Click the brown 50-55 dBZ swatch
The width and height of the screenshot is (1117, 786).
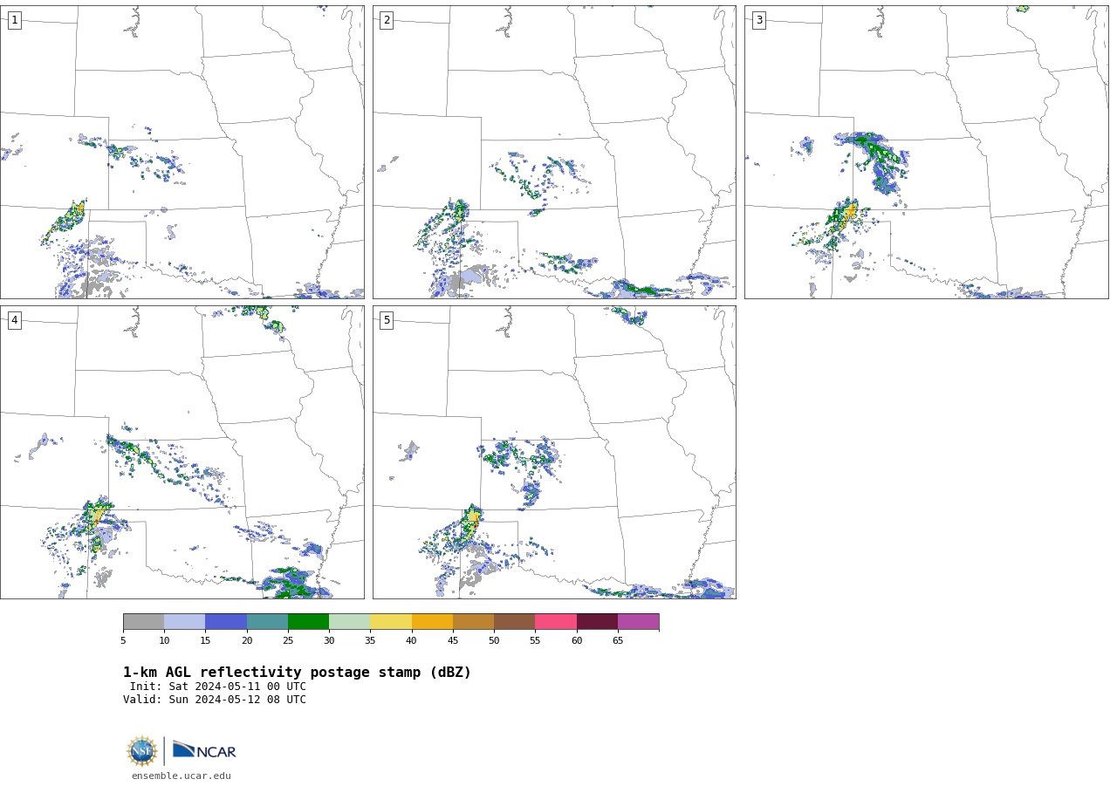point(514,621)
